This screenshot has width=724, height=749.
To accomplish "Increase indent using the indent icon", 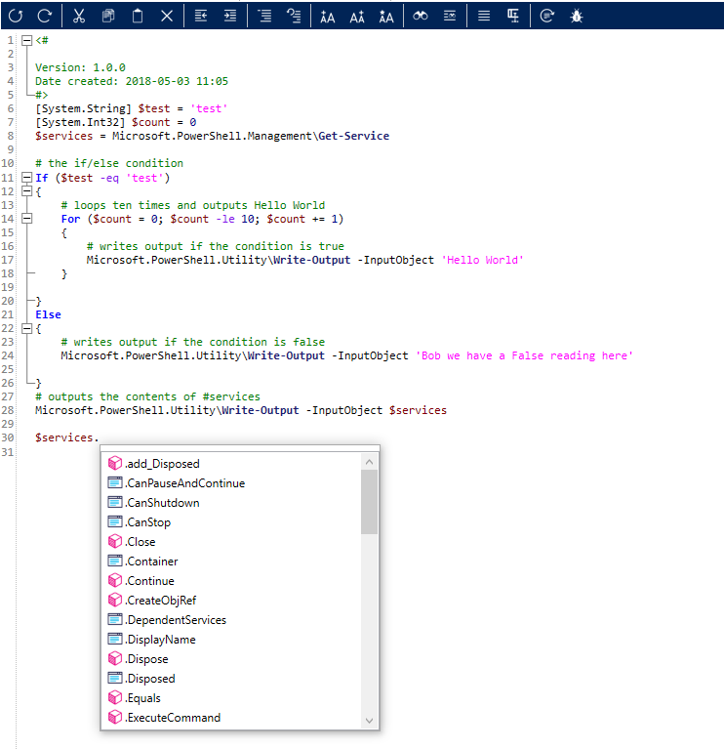I will tap(229, 16).
